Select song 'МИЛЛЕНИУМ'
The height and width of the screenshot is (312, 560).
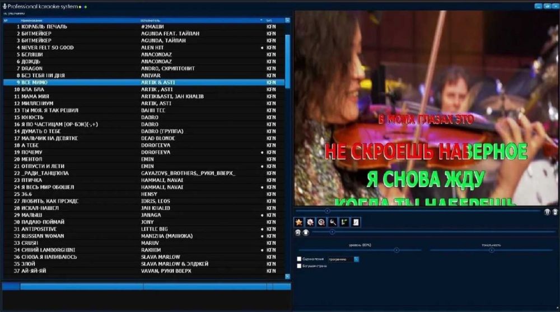38,103
